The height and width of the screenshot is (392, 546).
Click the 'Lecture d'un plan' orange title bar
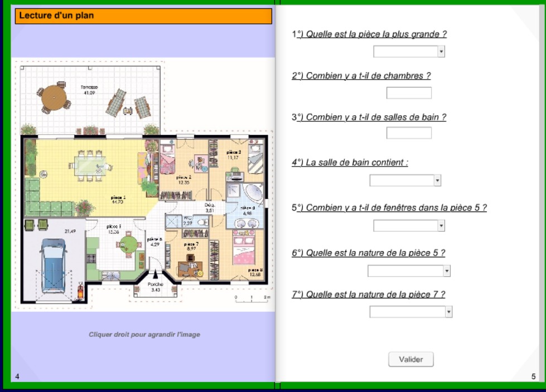click(x=143, y=16)
